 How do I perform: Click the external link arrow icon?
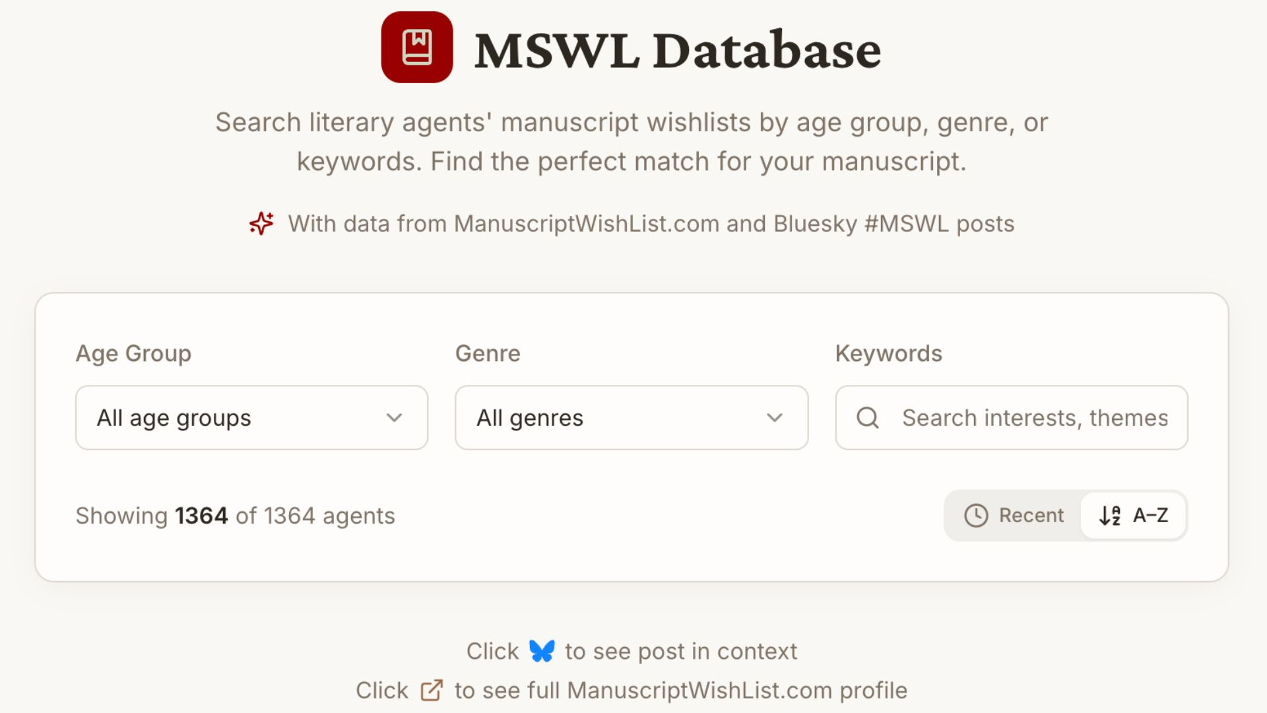(x=432, y=691)
